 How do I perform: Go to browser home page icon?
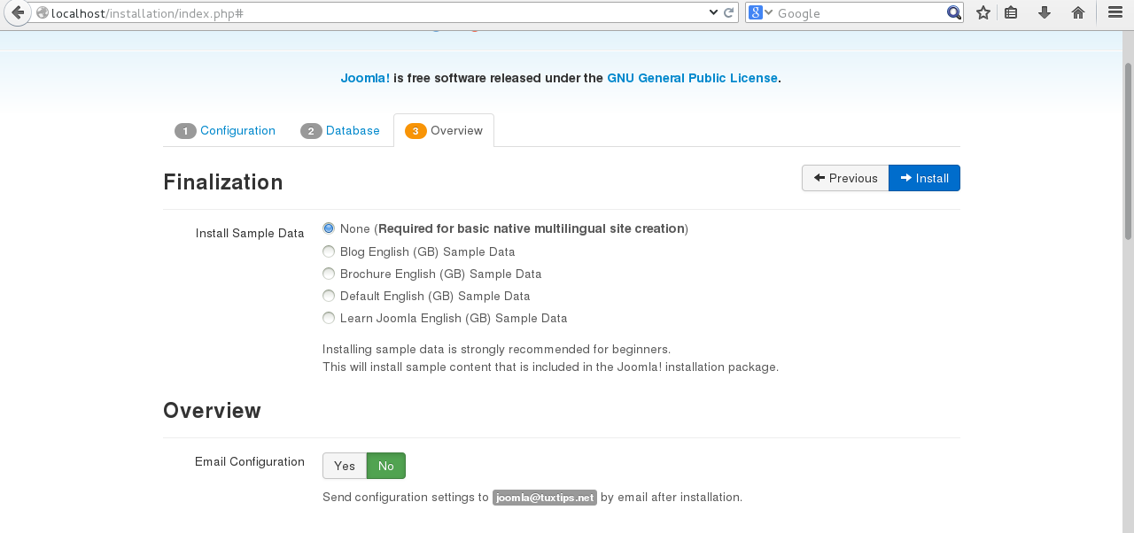[x=1078, y=12]
